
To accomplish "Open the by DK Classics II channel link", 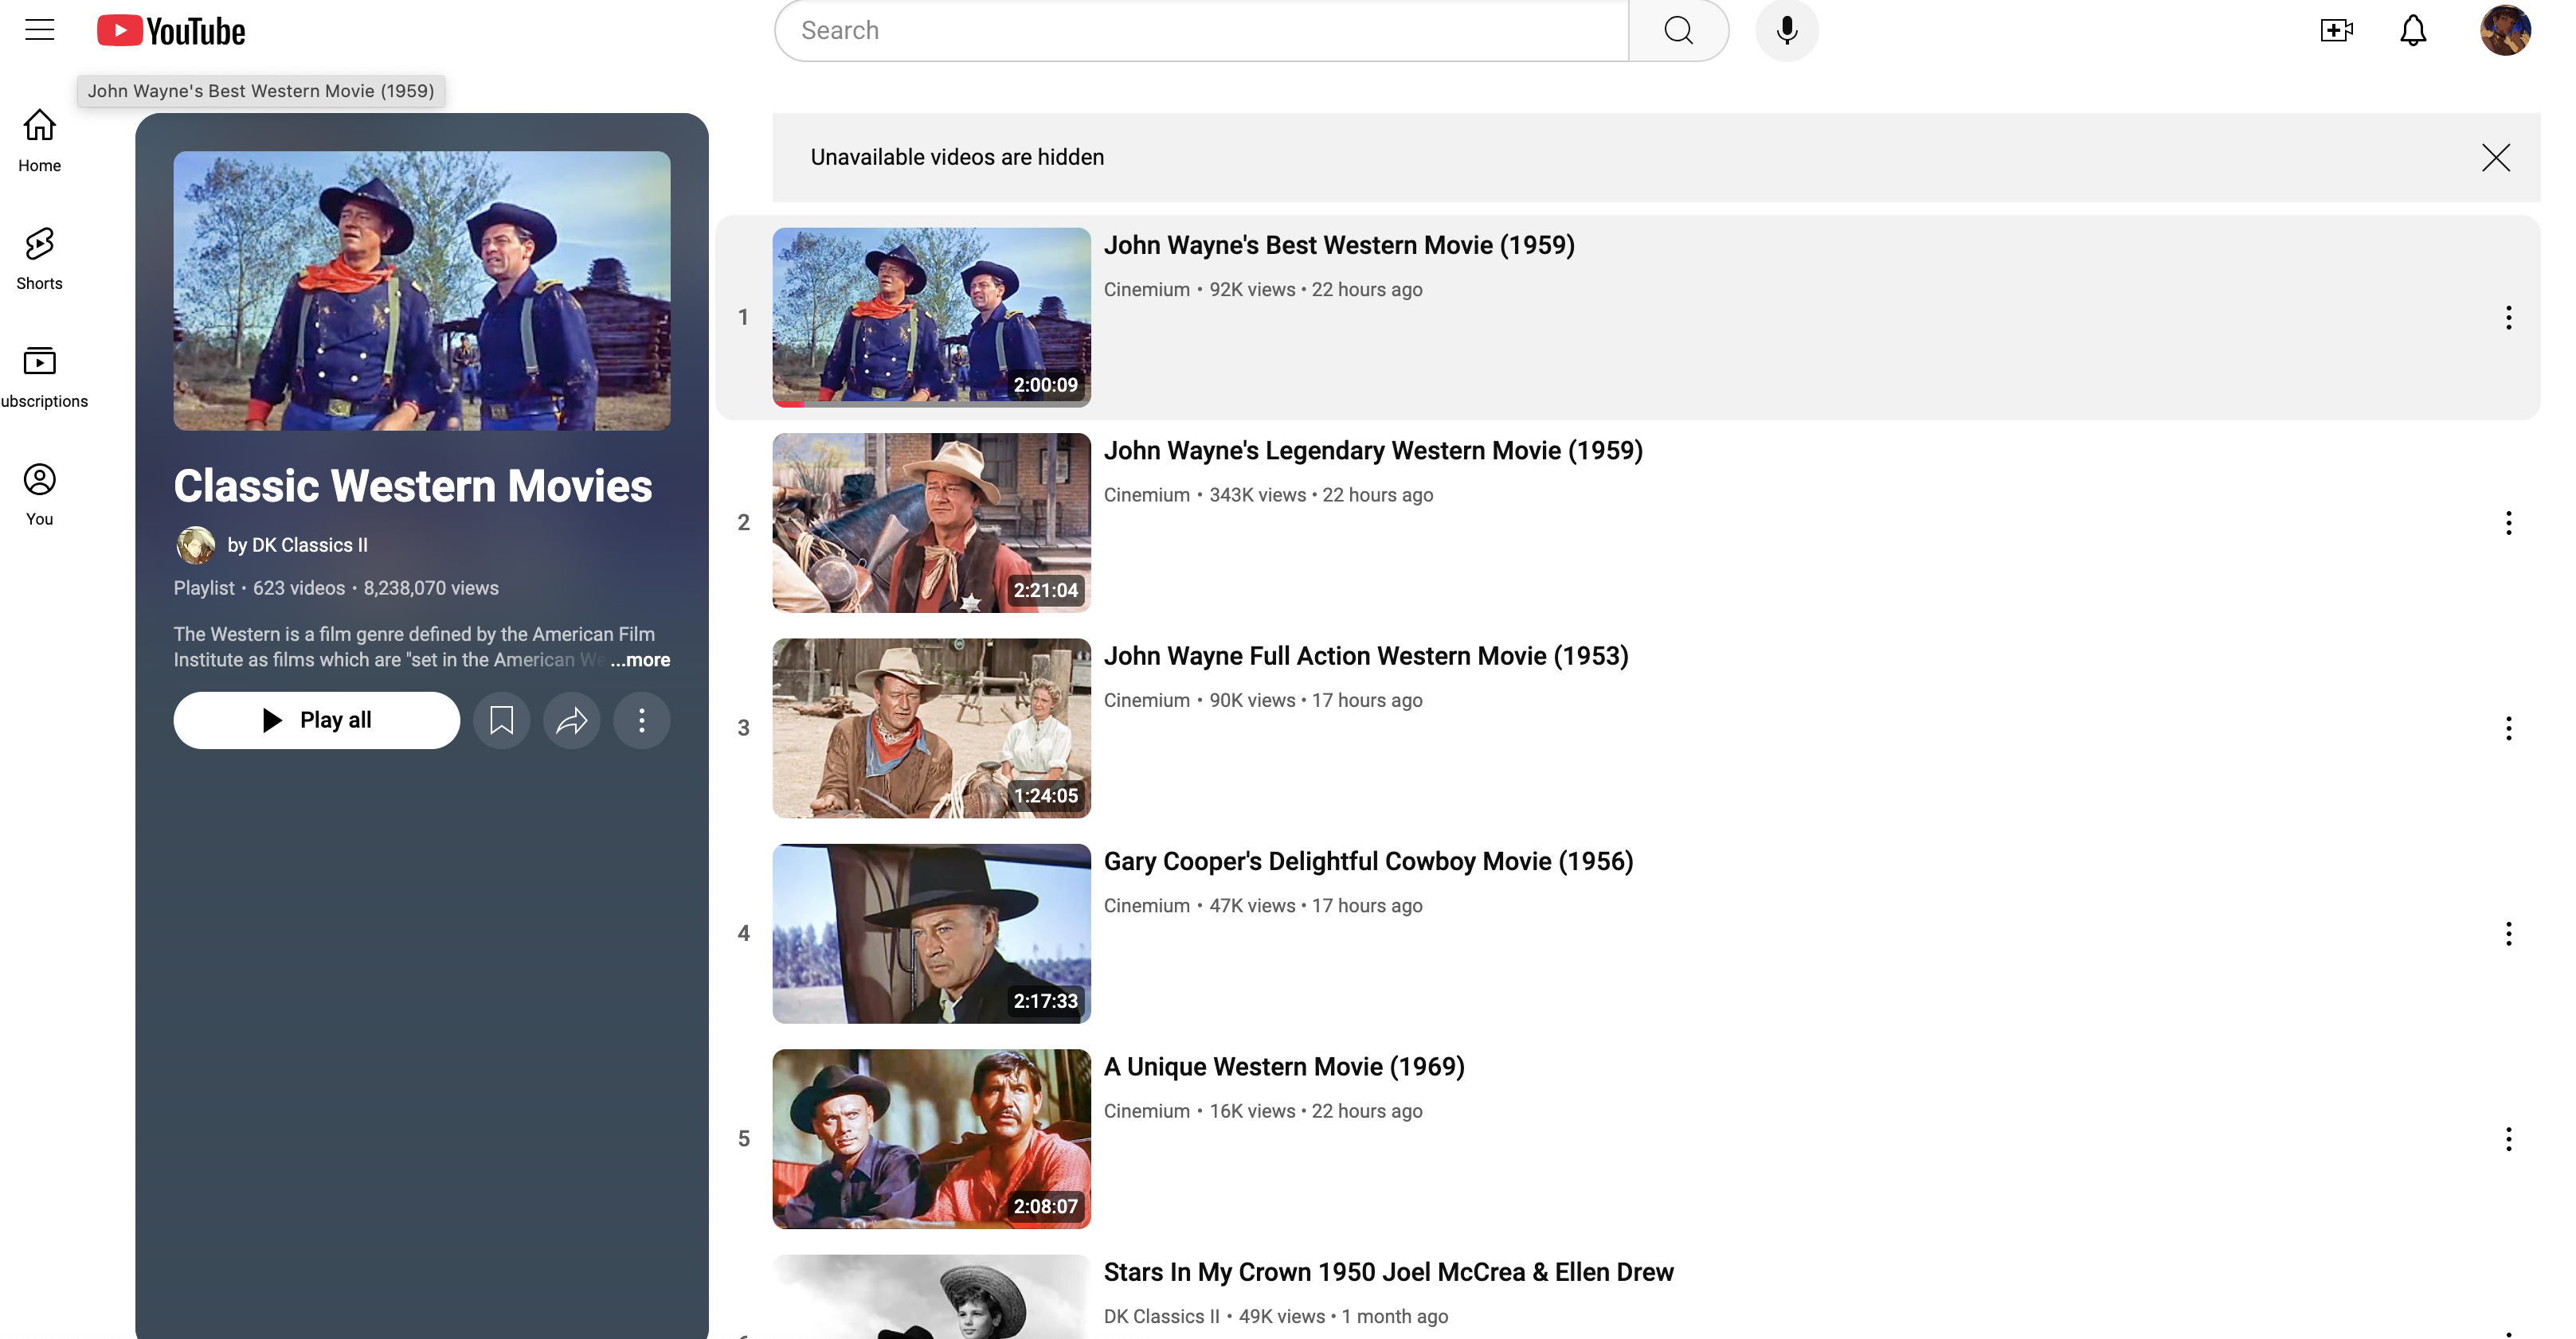I will coord(297,545).
